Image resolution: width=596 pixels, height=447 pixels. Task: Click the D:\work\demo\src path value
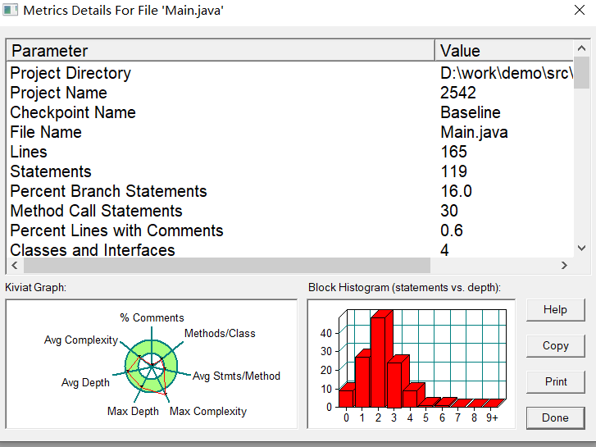[x=507, y=73]
